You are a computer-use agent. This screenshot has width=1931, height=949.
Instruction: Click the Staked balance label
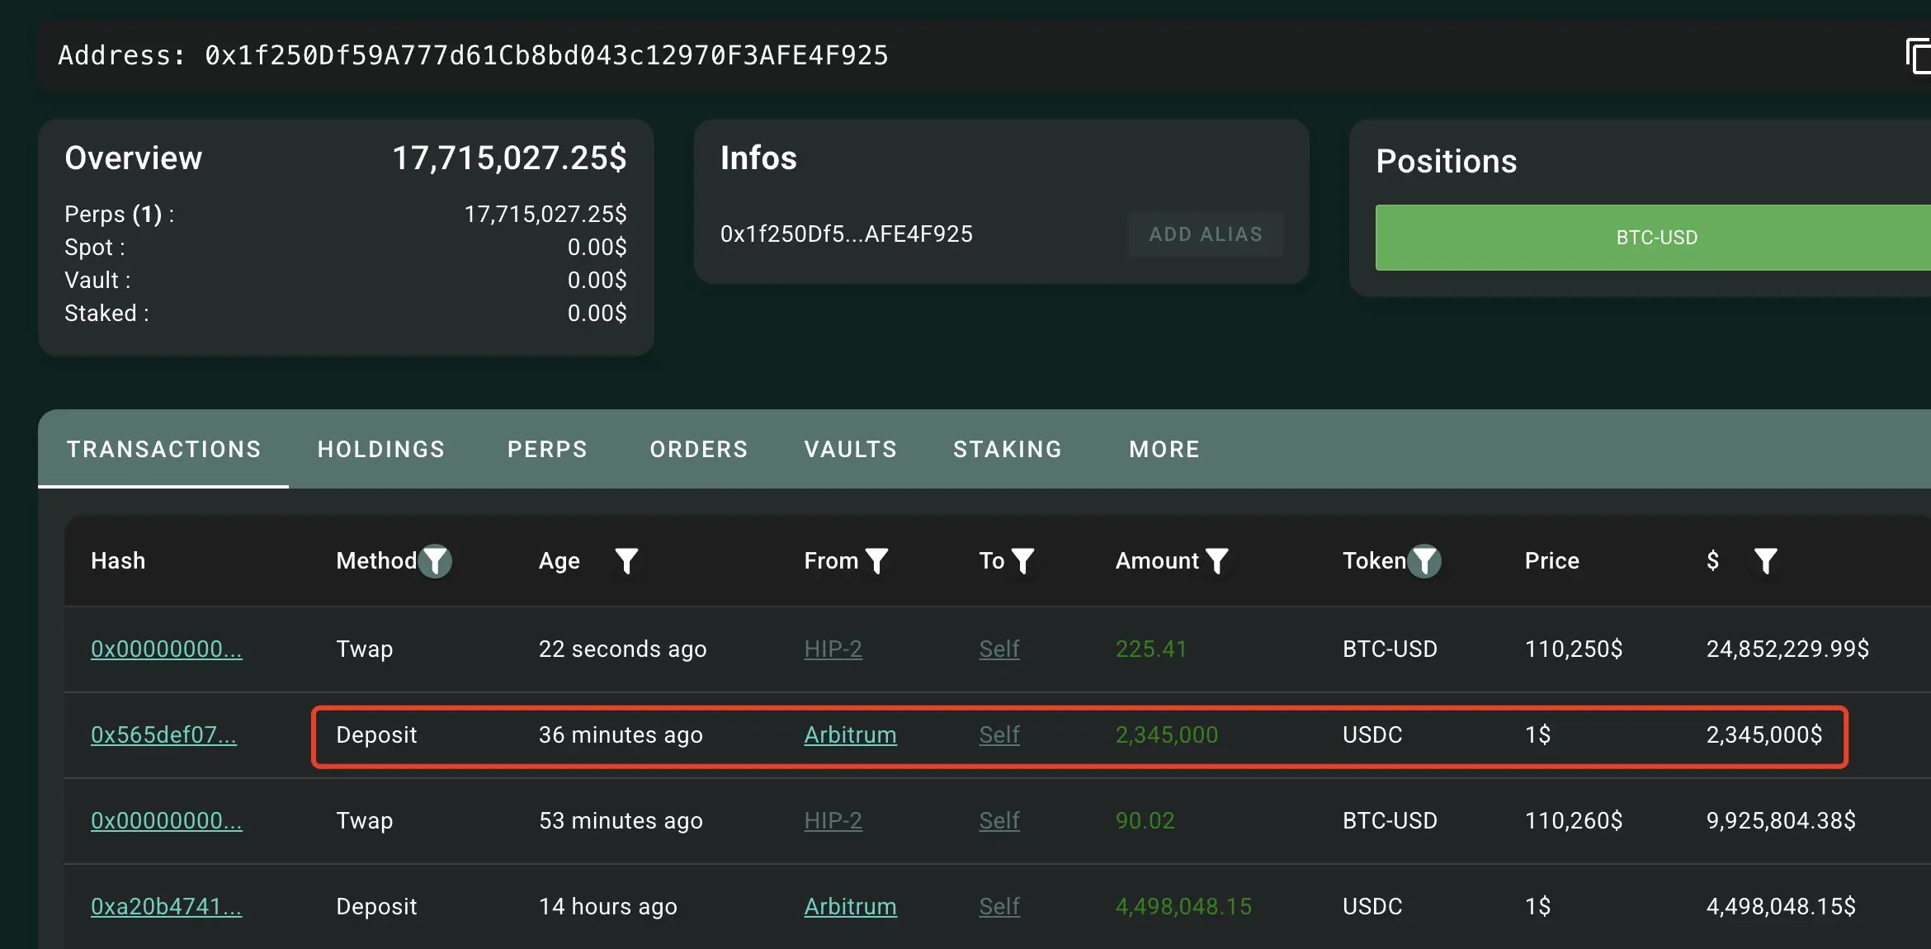coord(106,313)
